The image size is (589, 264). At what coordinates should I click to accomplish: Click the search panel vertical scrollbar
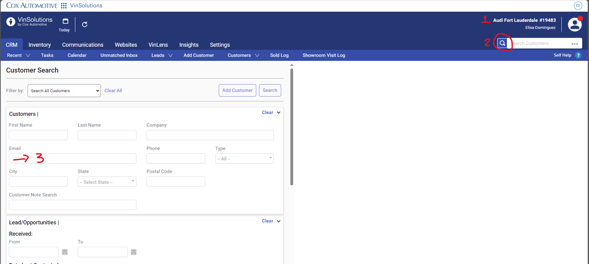tap(292, 127)
